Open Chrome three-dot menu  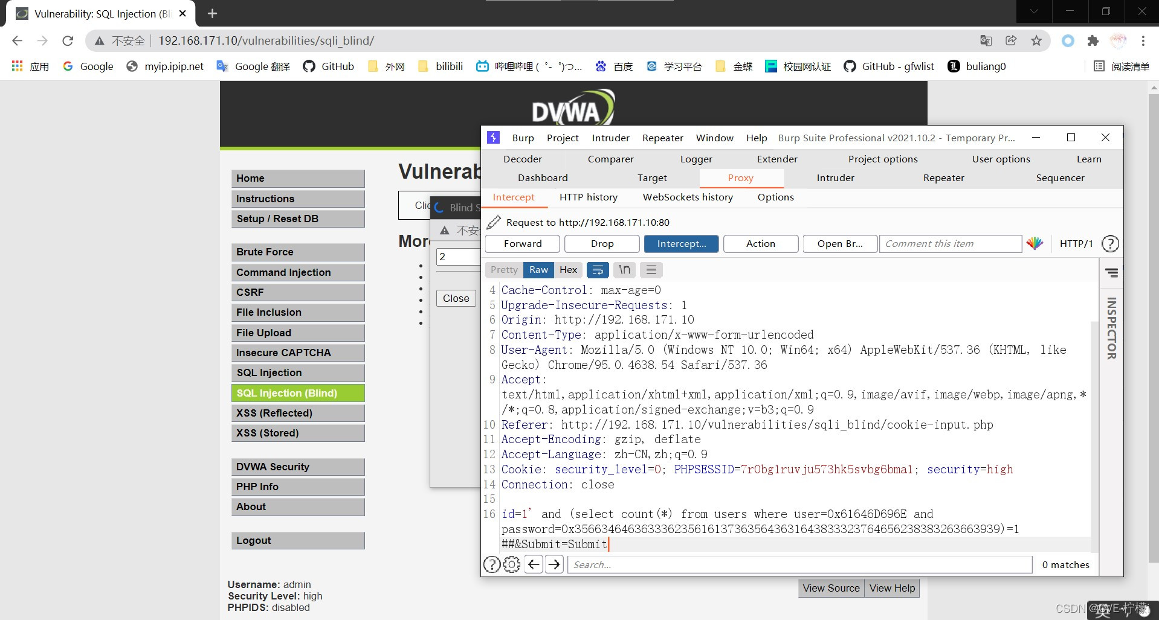(1143, 40)
